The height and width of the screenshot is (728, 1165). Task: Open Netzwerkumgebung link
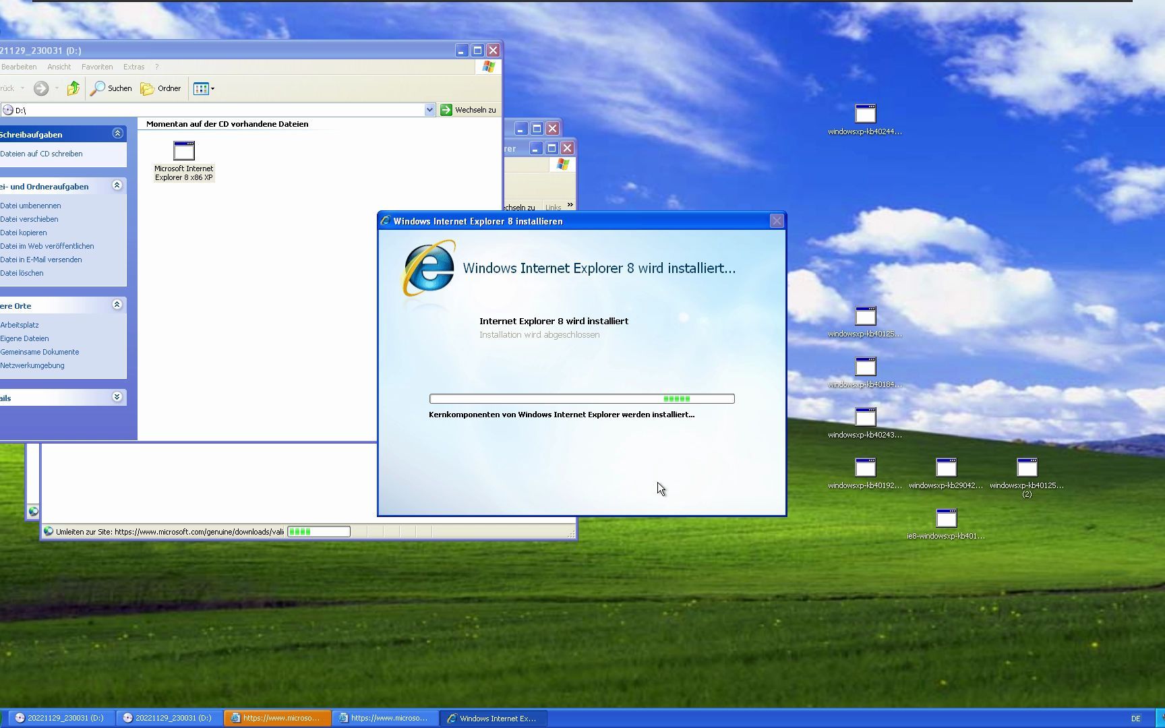pyautogui.click(x=32, y=365)
